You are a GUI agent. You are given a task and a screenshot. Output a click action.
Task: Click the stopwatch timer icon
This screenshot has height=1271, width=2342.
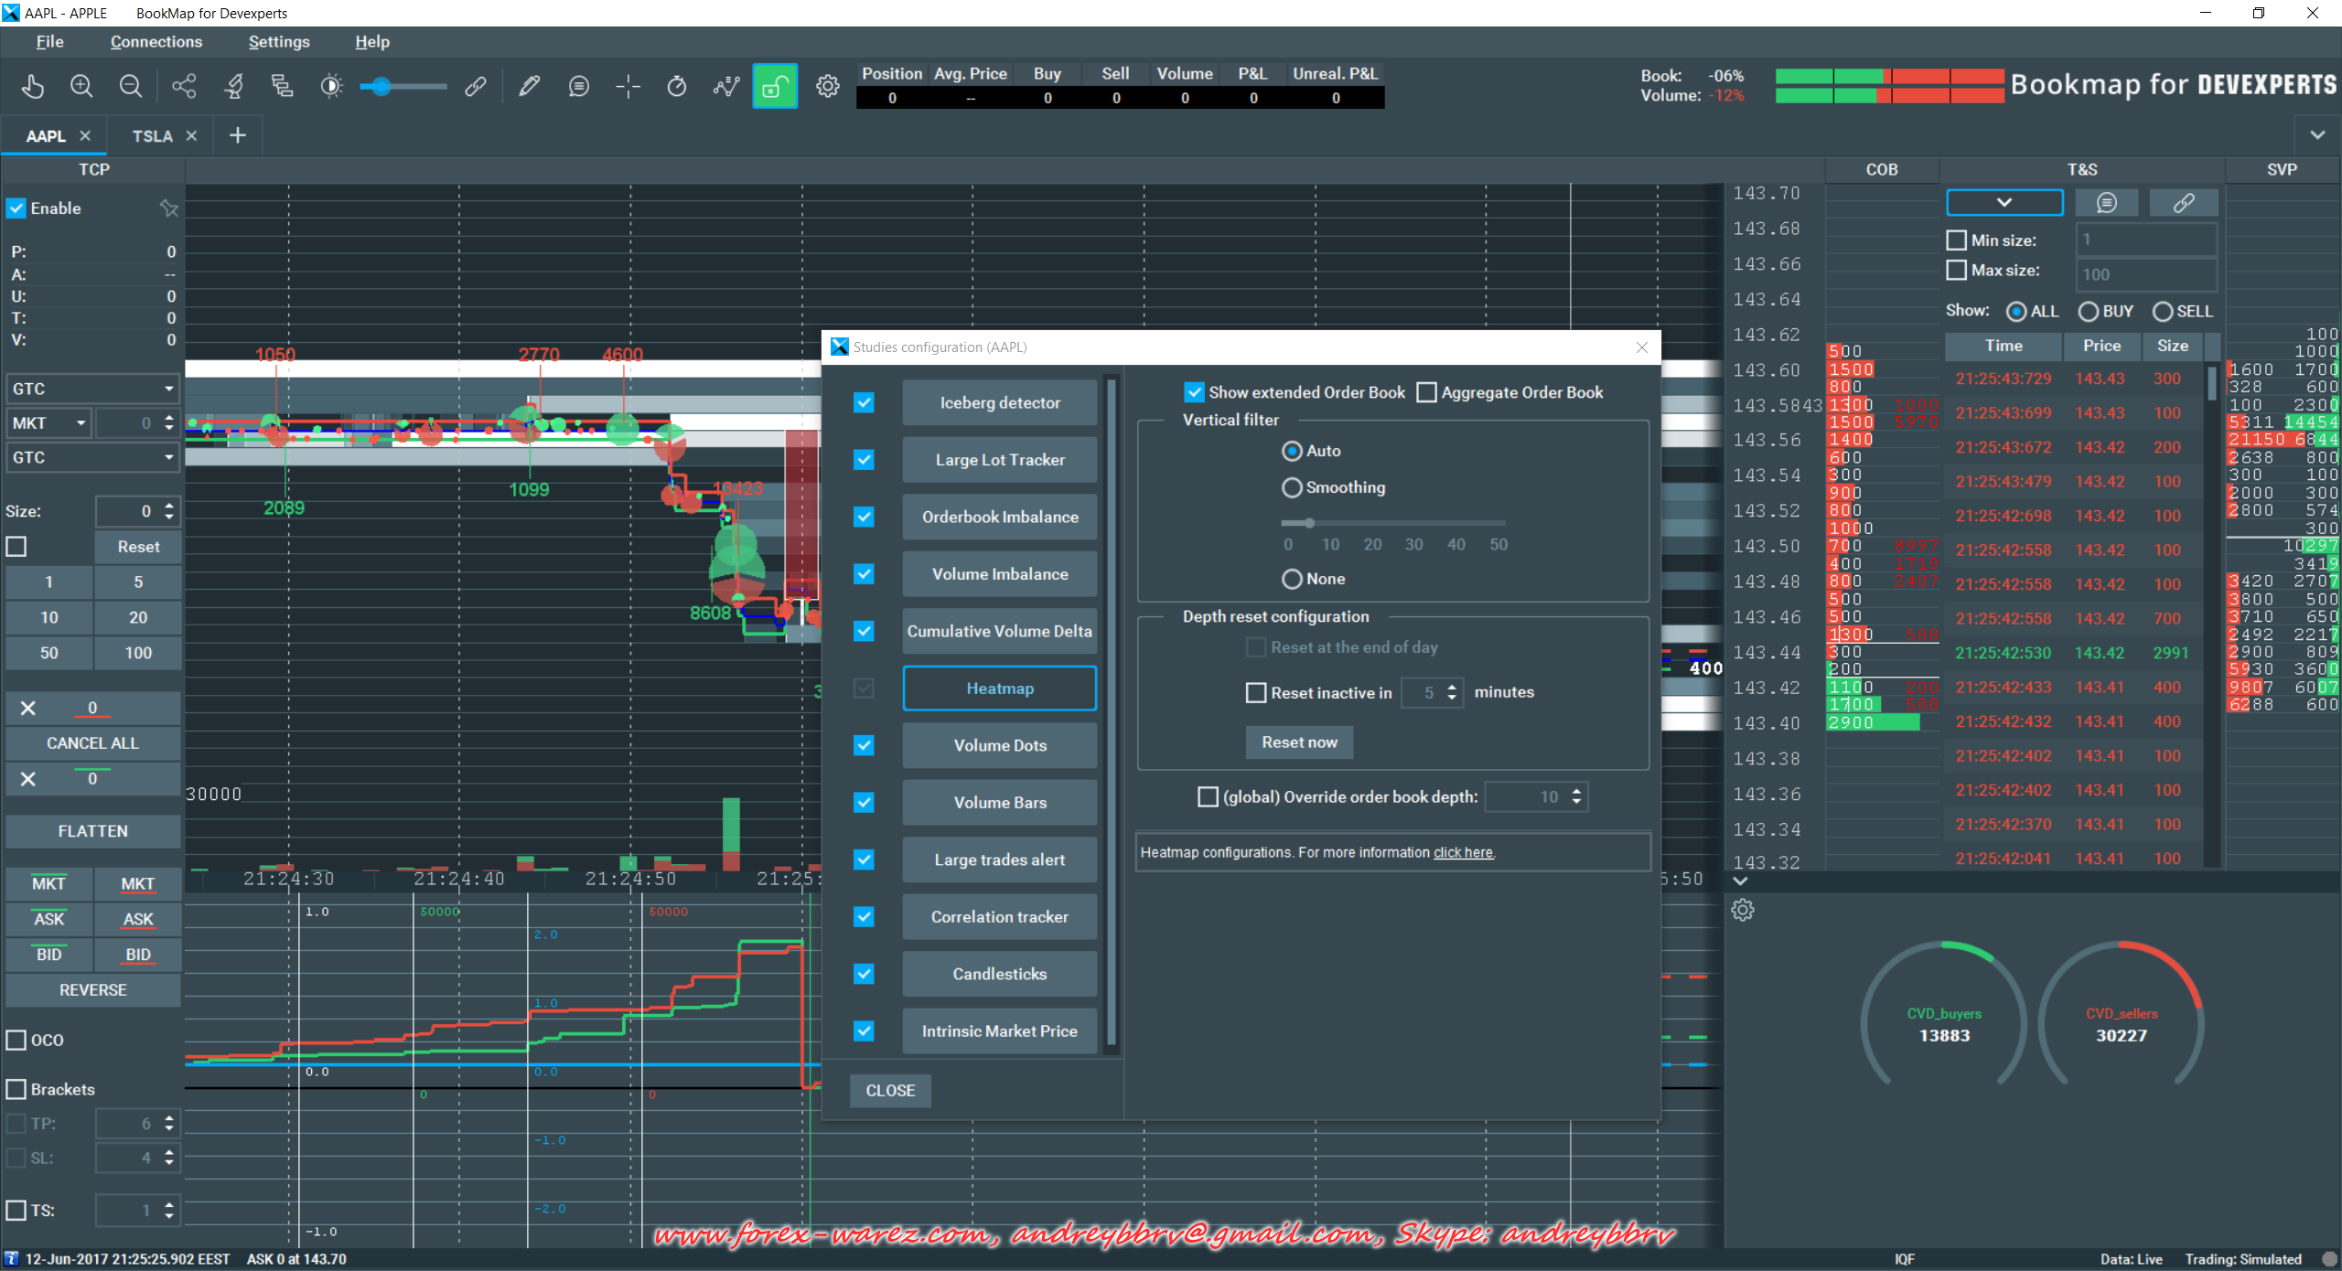pyautogui.click(x=677, y=87)
